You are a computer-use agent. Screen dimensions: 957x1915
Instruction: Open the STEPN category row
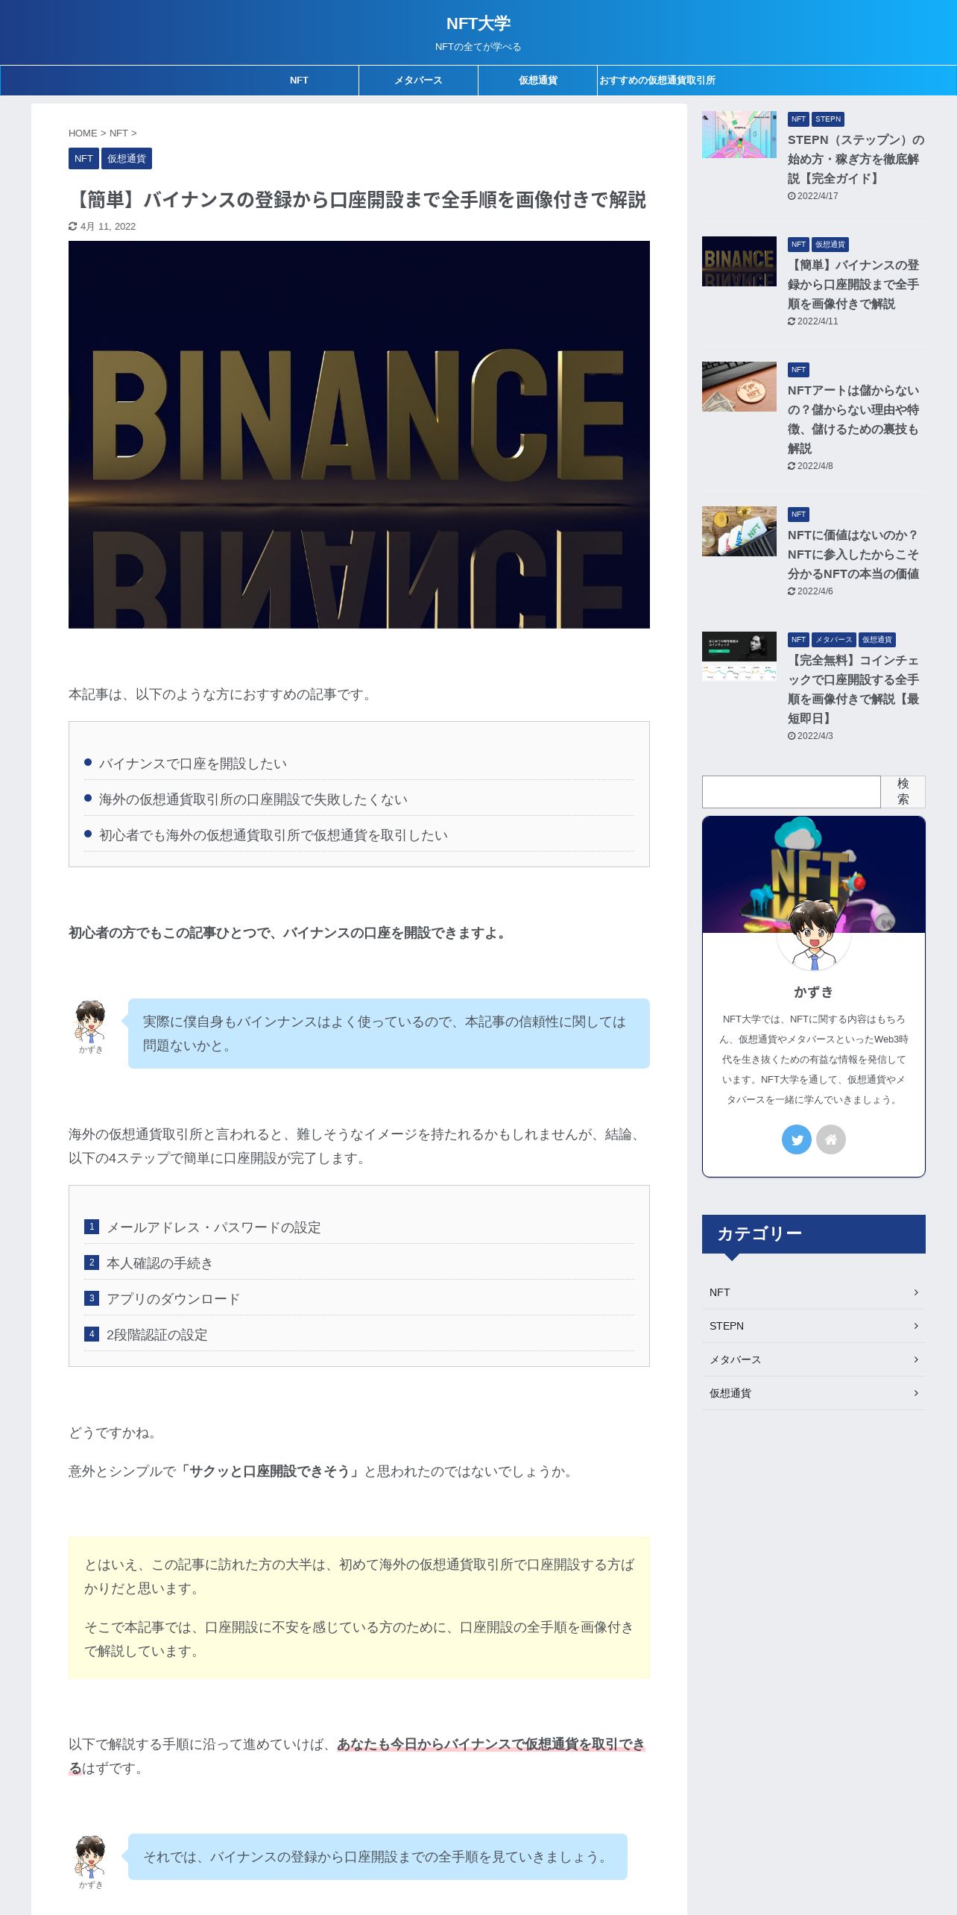pyautogui.click(x=814, y=1326)
